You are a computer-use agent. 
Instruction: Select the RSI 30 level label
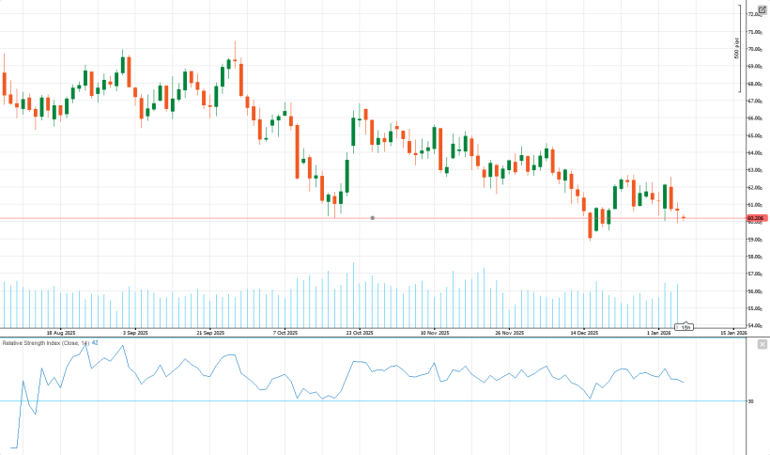[x=750, y=401]
